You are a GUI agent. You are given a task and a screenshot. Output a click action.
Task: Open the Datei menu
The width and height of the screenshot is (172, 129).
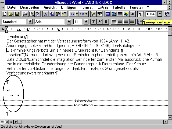click(x=12, y=7)
